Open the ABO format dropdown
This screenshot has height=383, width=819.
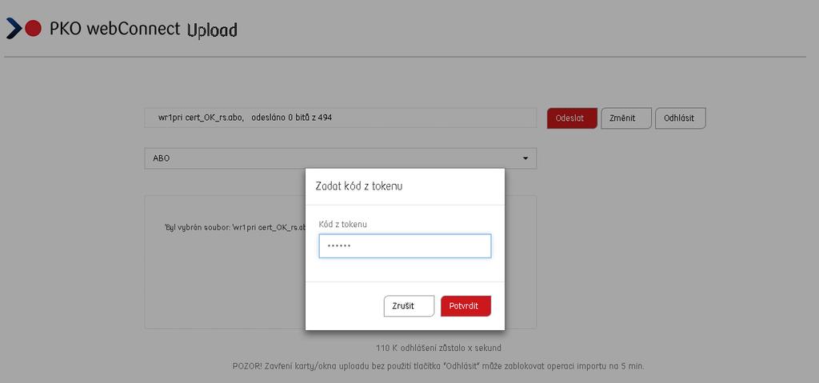(x=340, y=158)
